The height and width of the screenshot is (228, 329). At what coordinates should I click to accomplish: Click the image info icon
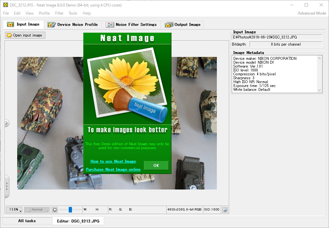tap(225, 210)
